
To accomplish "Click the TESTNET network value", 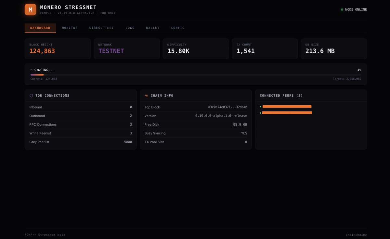I will click(111, 51).
